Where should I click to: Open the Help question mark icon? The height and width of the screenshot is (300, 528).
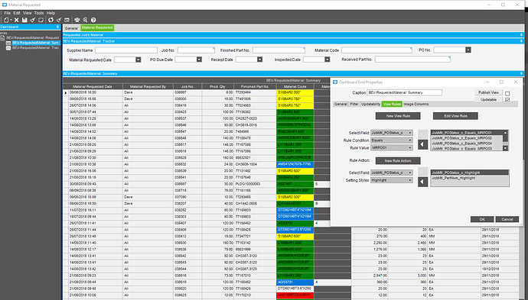93,20
